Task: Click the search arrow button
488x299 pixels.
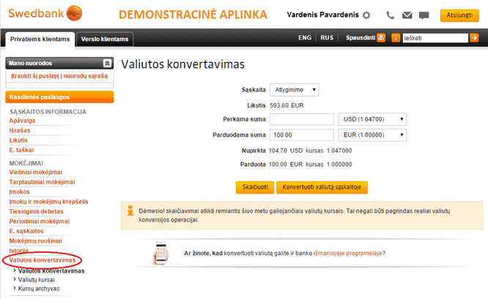Action: pyautogui.click(x=474, y=38)
